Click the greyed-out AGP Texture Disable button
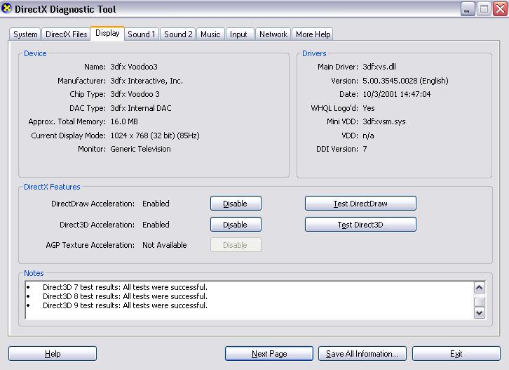Image resolution: width=509 pixels, height=370 pixels. 236,245
